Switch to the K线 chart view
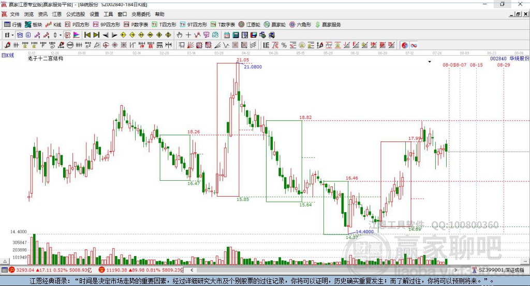 point(53,25)
